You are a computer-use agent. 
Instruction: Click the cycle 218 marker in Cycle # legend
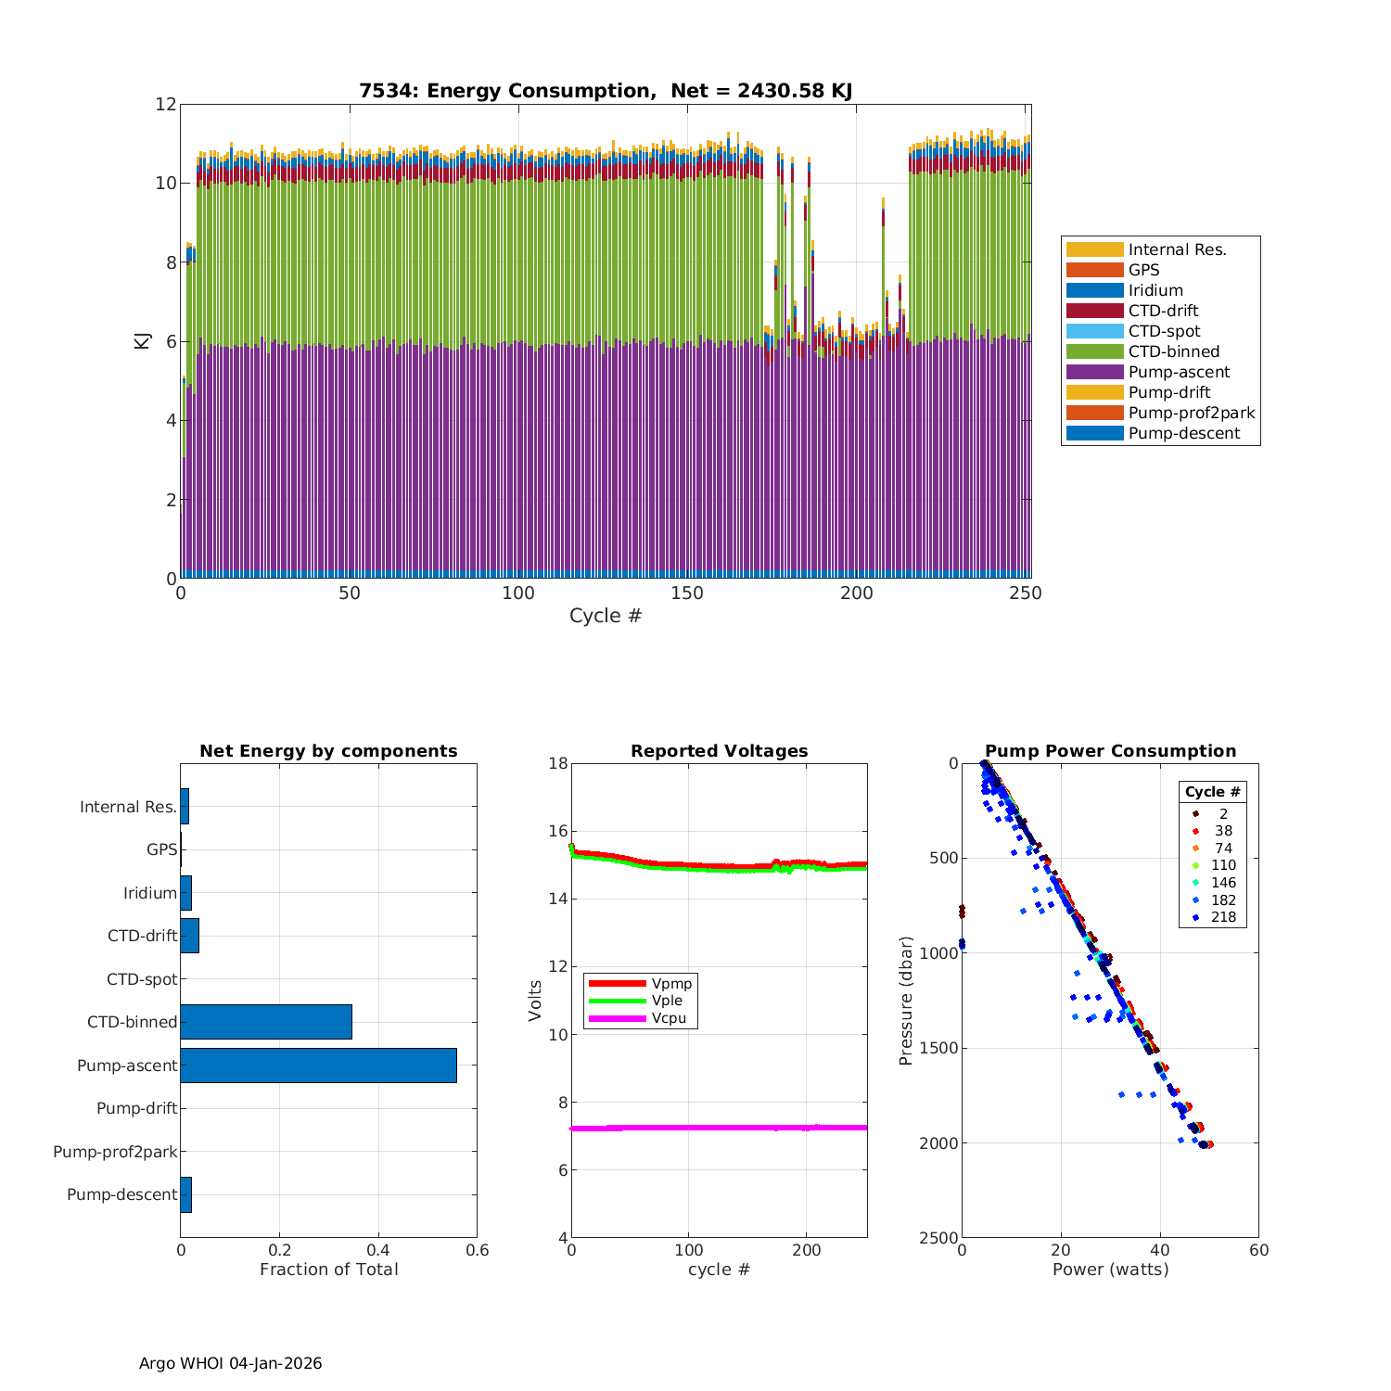pyautogui.click(x=1195, y=917)
